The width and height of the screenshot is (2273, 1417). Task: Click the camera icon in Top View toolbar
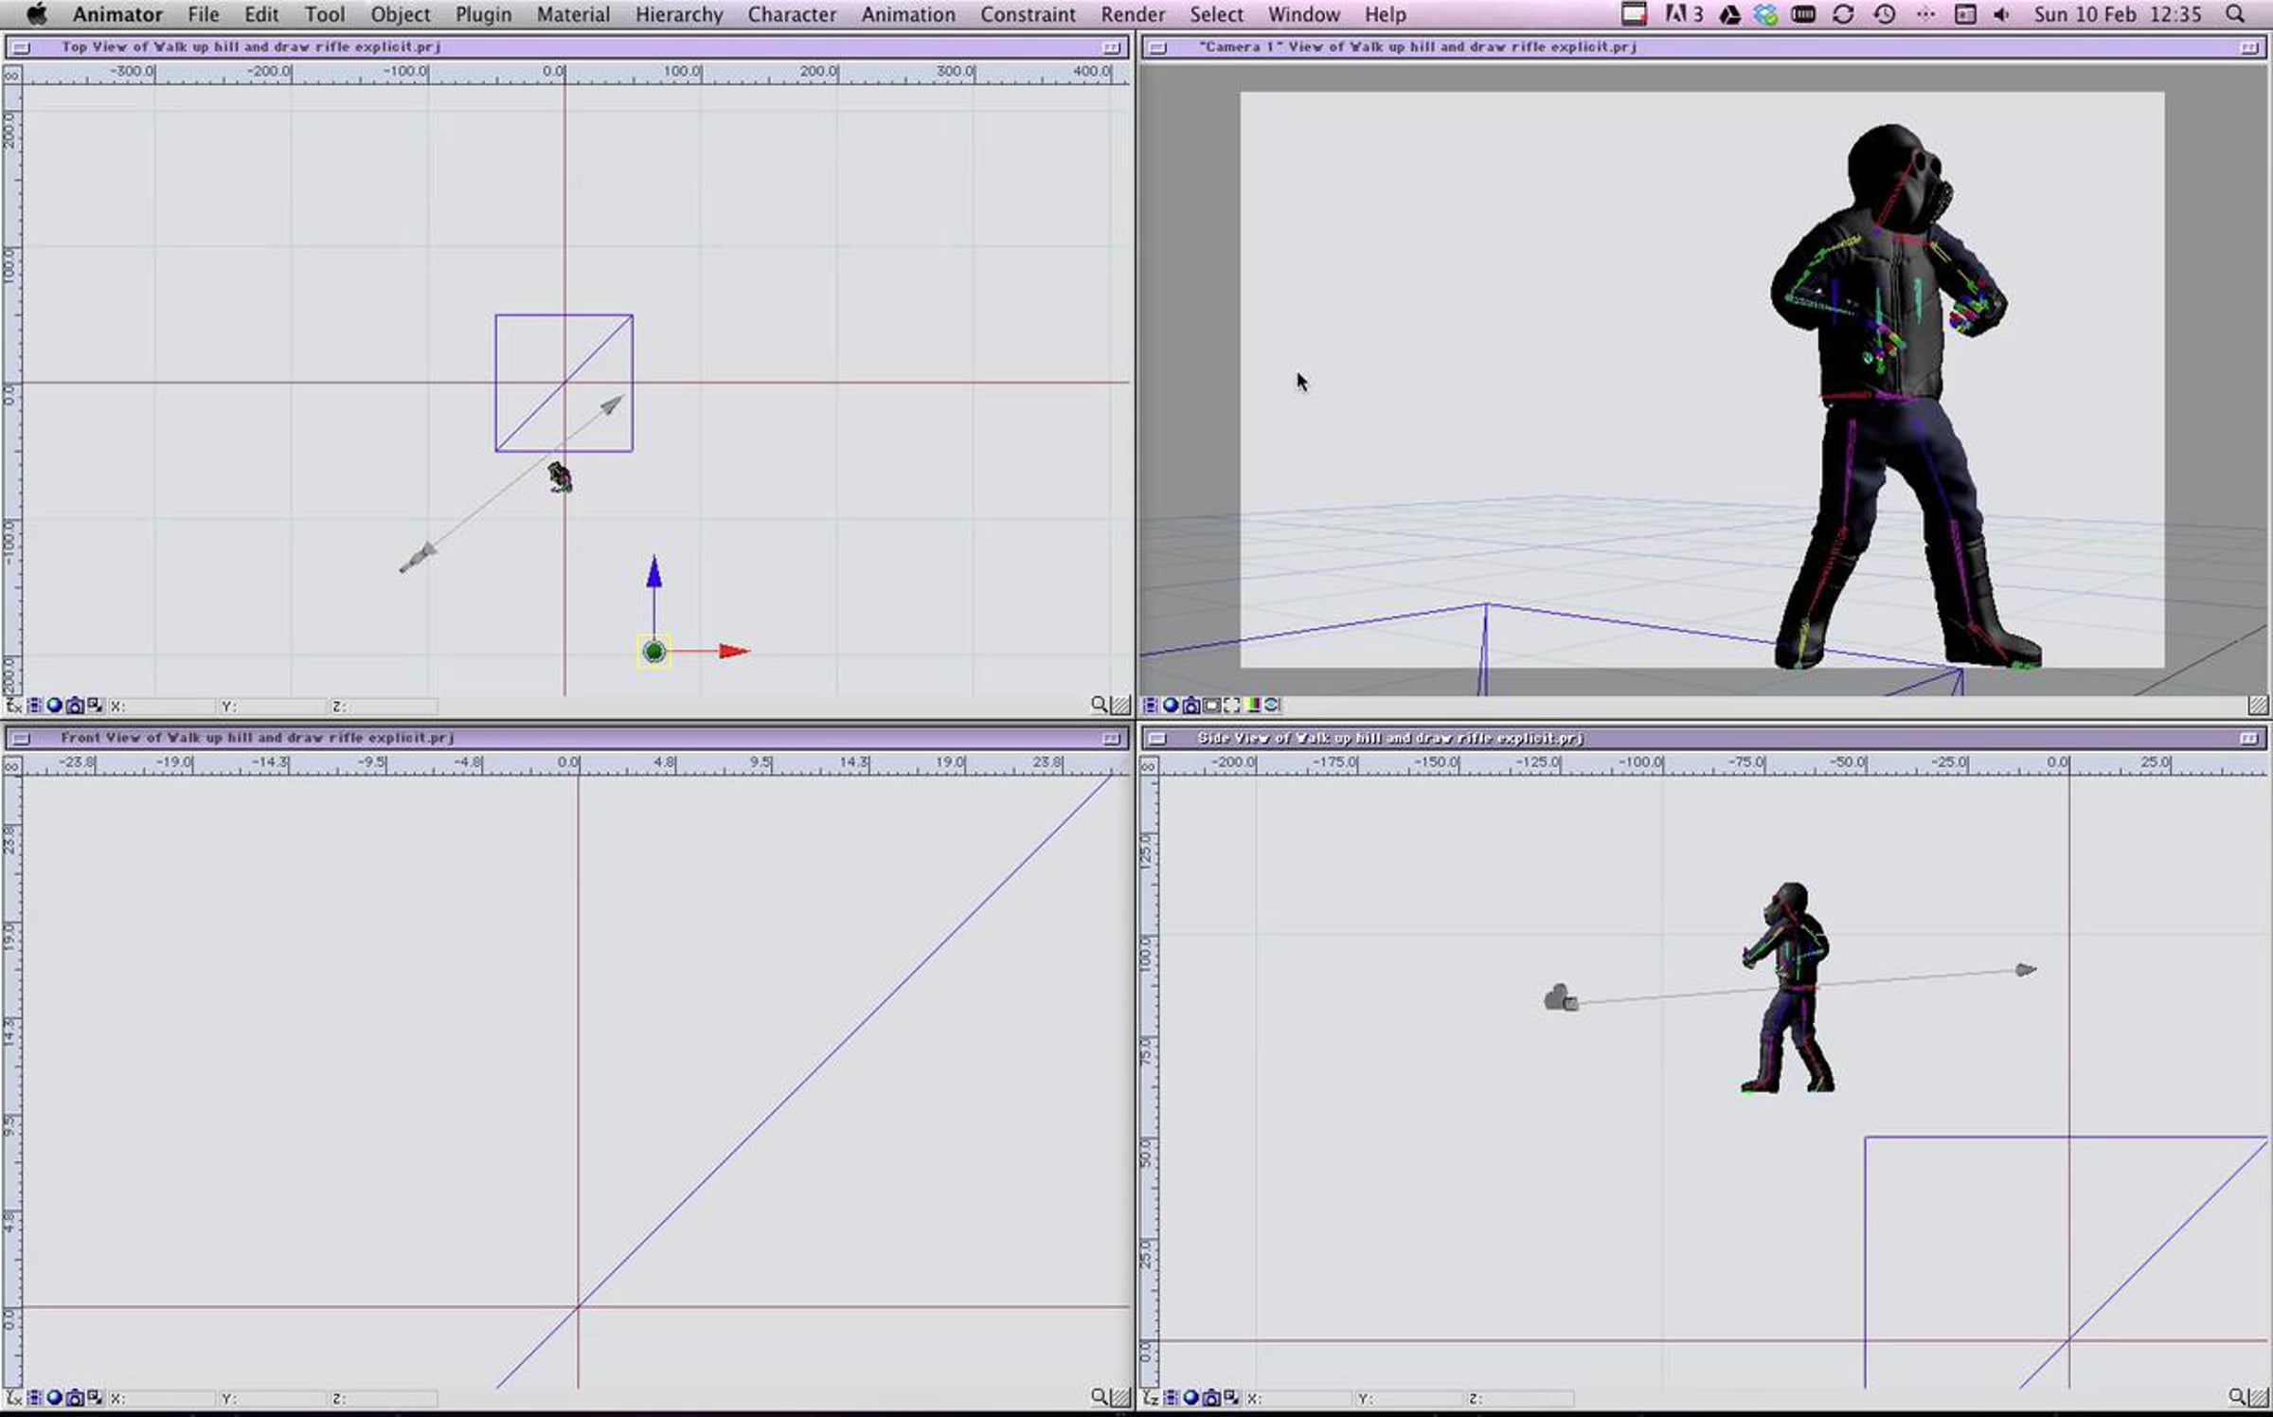coord(75,706)
